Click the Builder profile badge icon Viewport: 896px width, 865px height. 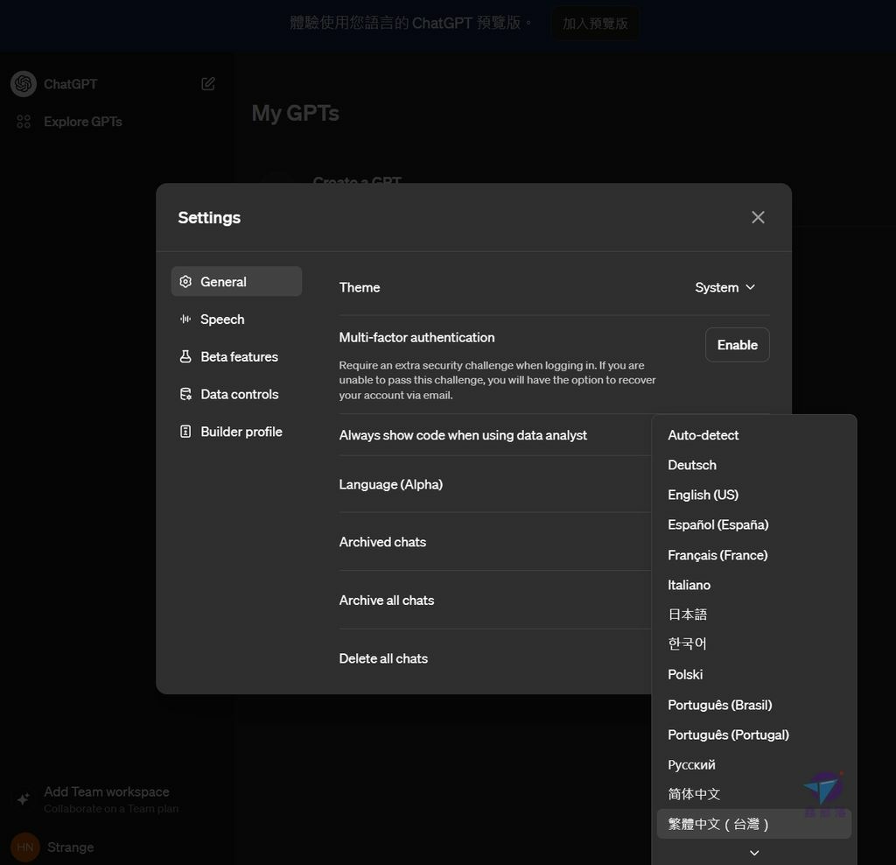tap(185, 432)
